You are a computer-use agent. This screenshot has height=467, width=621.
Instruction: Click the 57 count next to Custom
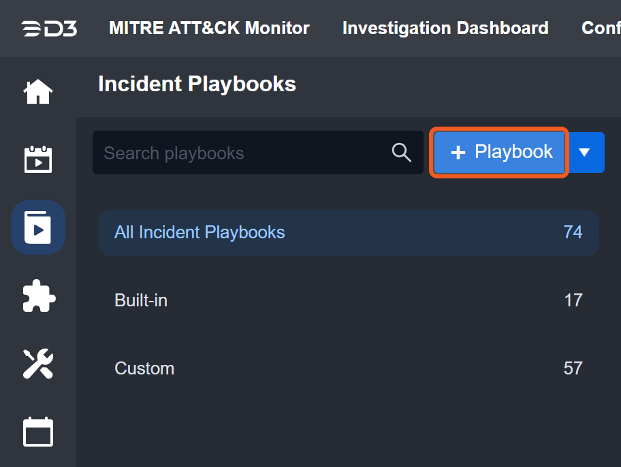[x=573, y=368]
